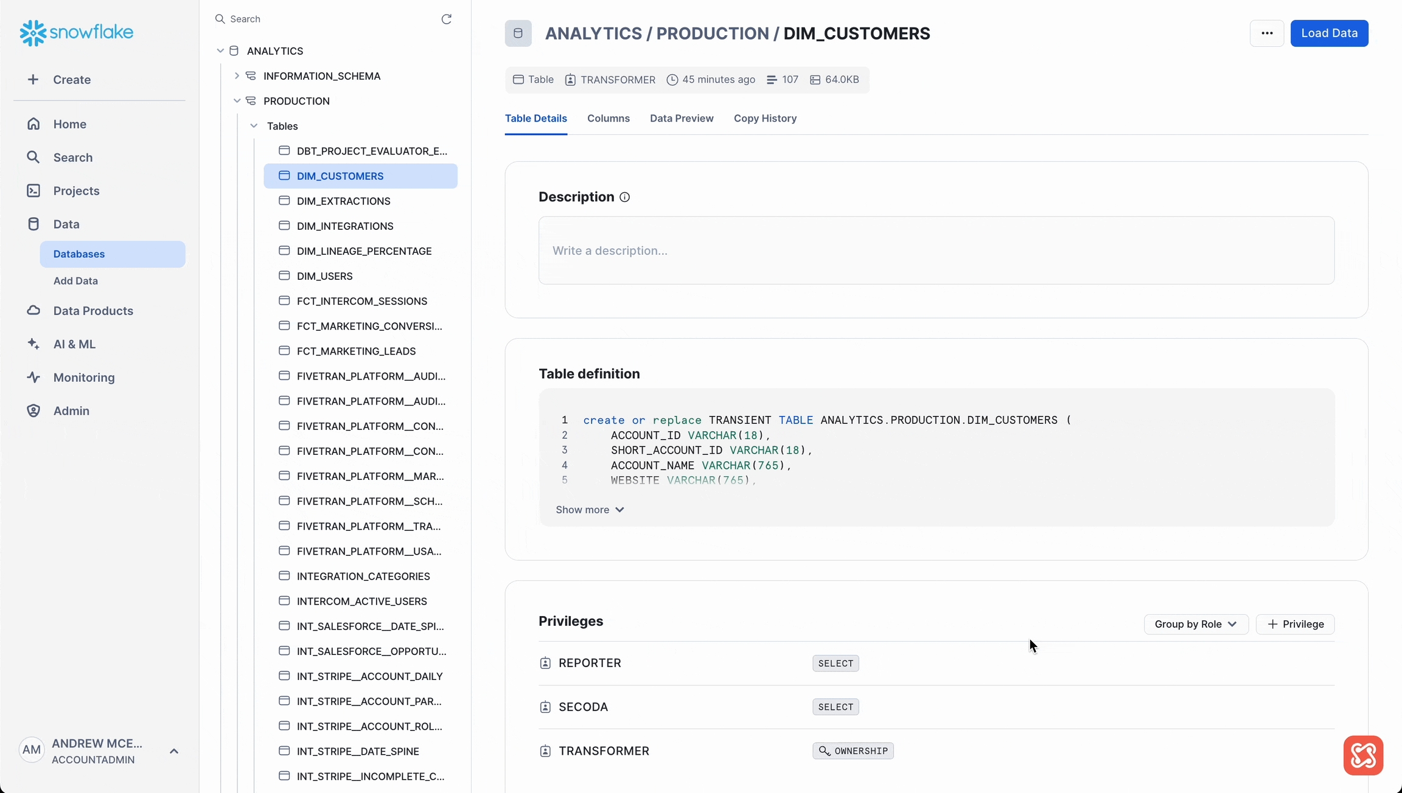Screen dimensions: 1402x793
Task: Click into the description text field
Action: (x=936, y=251)
